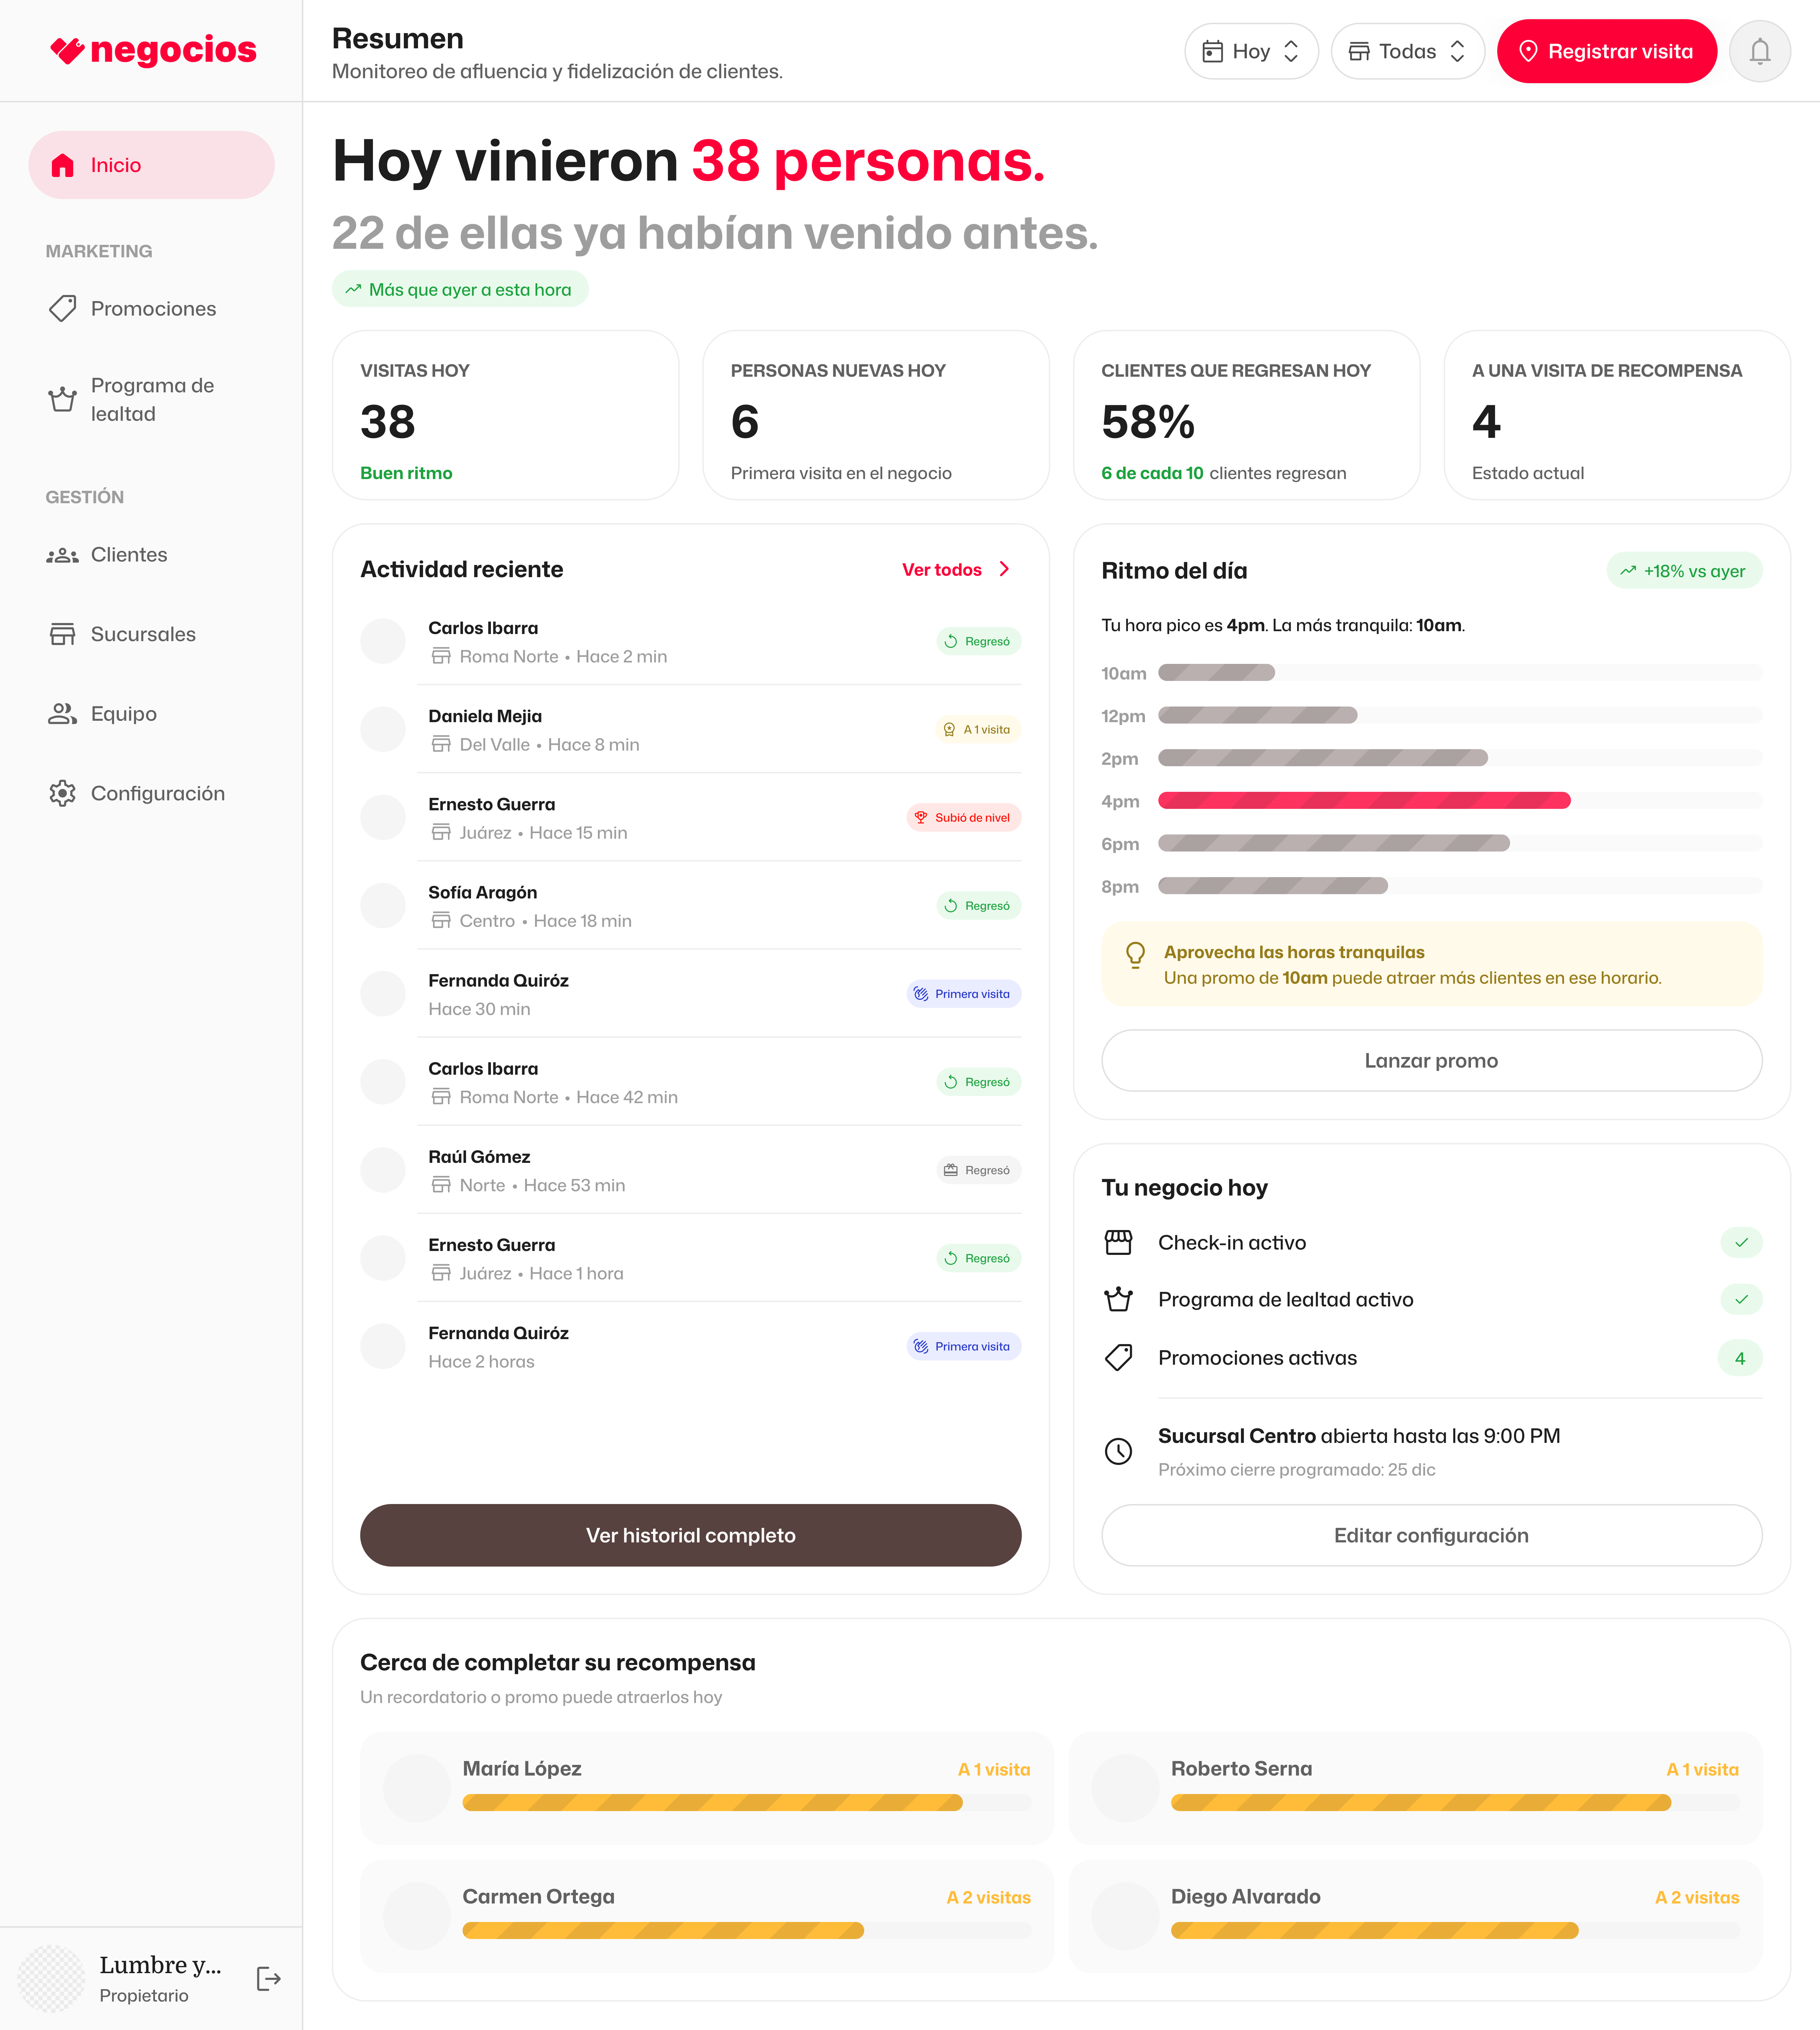Expand the Todas branch filter dropdown
The width and height of the screenshot is (1820, 2030).
[x=1407, y=51]
